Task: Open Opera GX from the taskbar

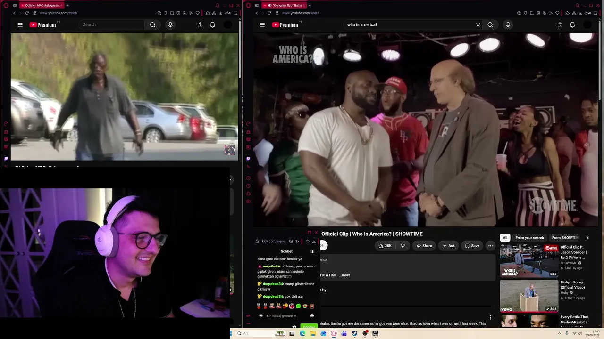Action: 334,333
